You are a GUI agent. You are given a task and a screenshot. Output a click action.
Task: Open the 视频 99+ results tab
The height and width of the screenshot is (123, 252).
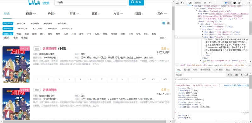[x=31, y=13]
